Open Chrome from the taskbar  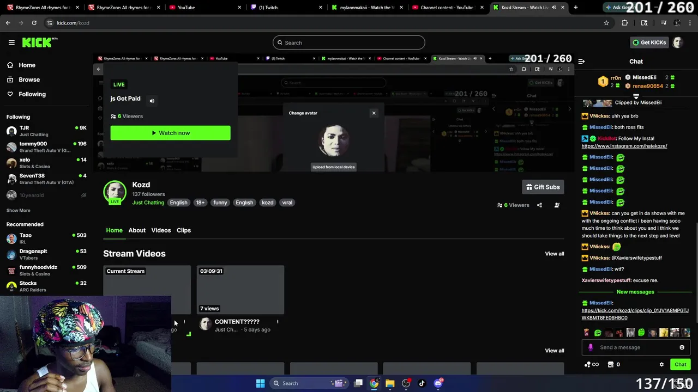[x=374, y=383]
